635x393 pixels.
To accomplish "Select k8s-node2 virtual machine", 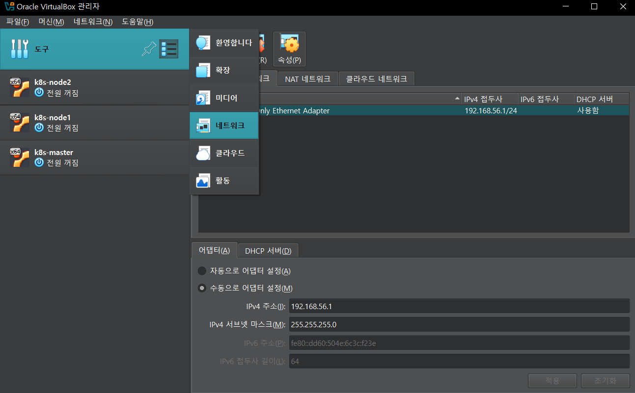I will point(94,87).
